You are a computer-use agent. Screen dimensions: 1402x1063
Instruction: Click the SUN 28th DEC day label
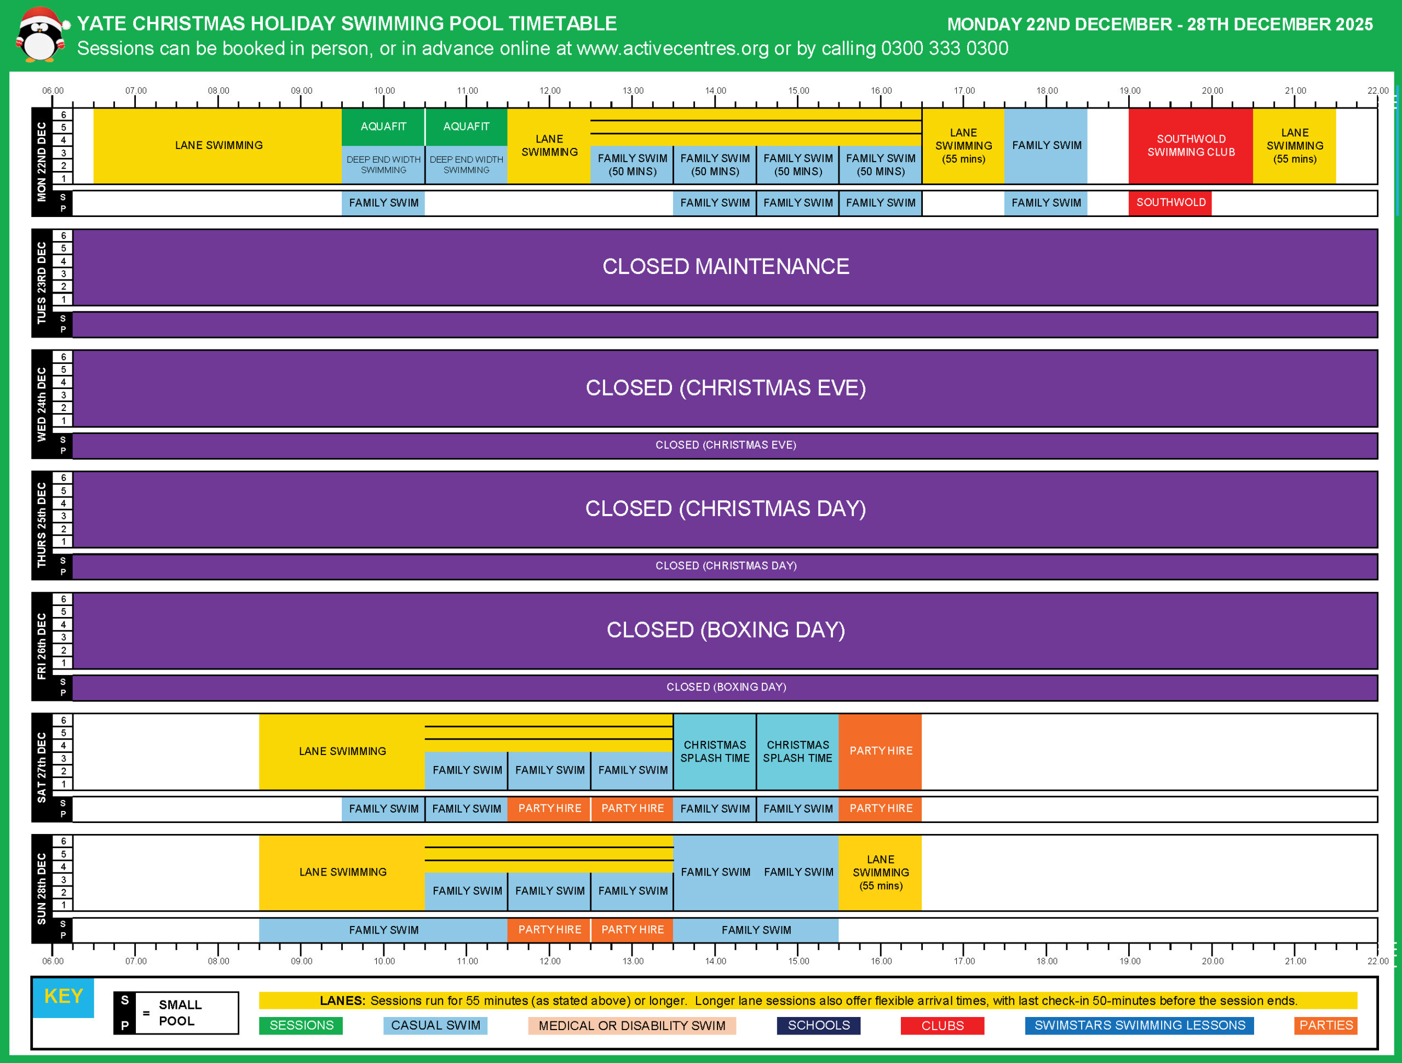coord(42,889)
